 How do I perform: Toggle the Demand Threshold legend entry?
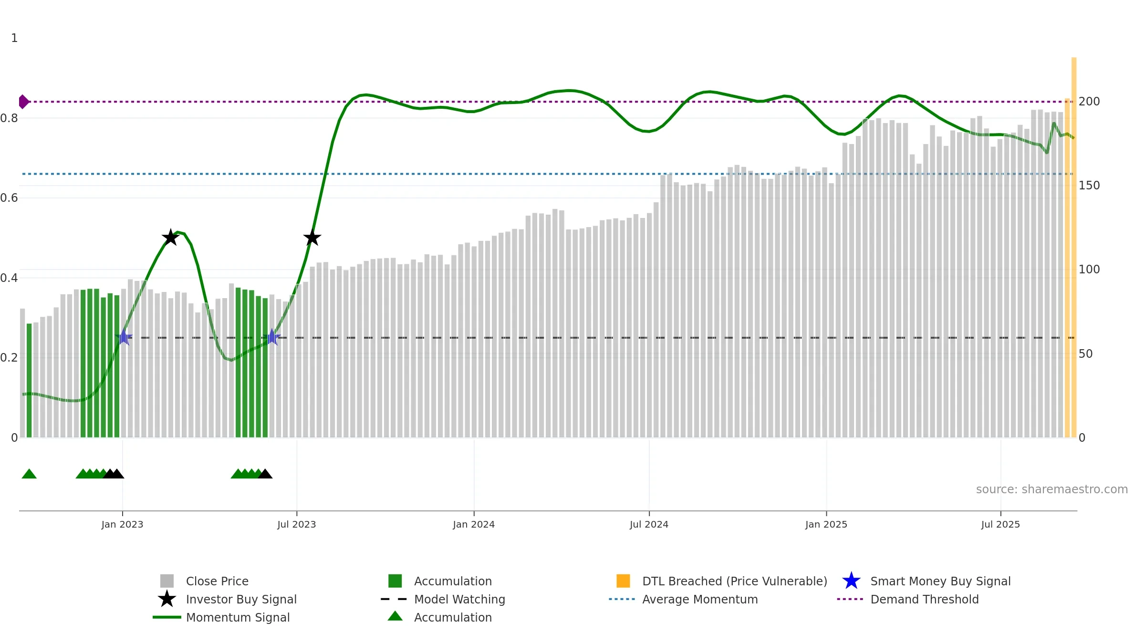[908, 599]
